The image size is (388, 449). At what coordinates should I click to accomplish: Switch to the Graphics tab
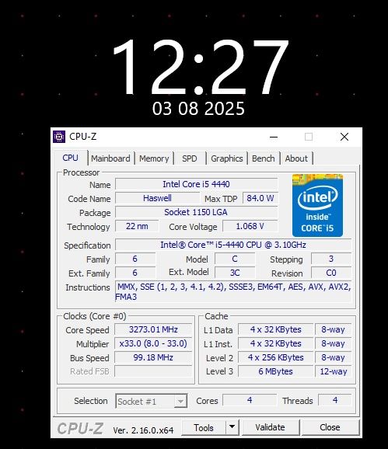coord(227,158)
